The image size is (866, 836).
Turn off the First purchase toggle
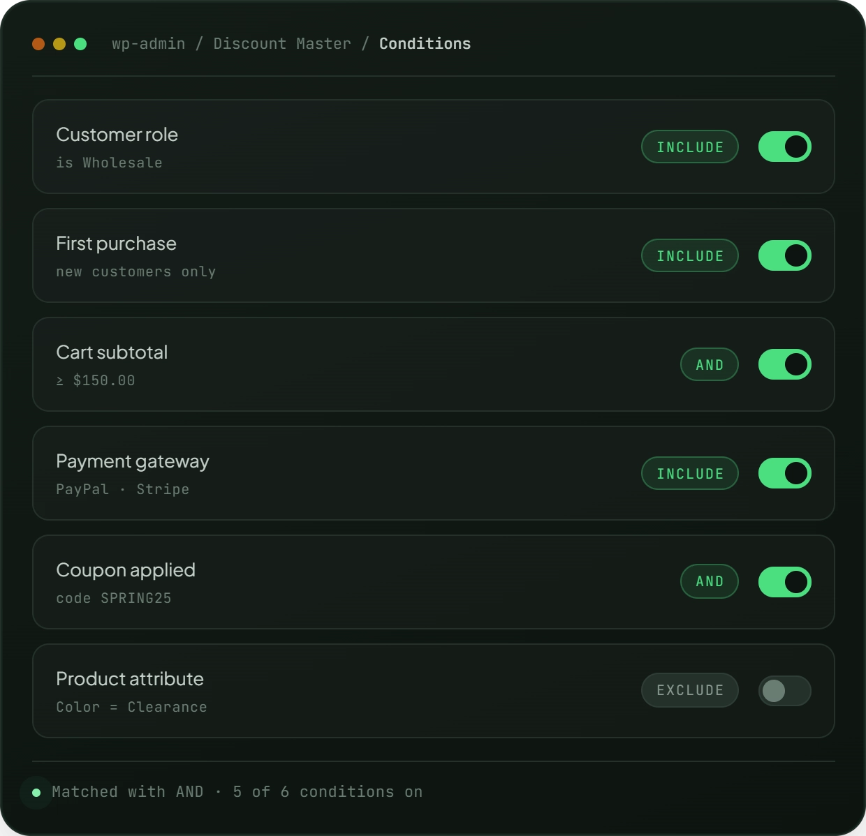785,255
